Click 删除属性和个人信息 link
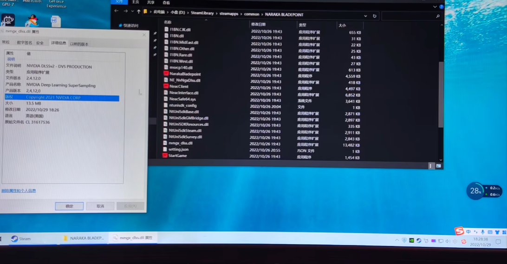This screenshot has width=507, height=264. [19, 191]
